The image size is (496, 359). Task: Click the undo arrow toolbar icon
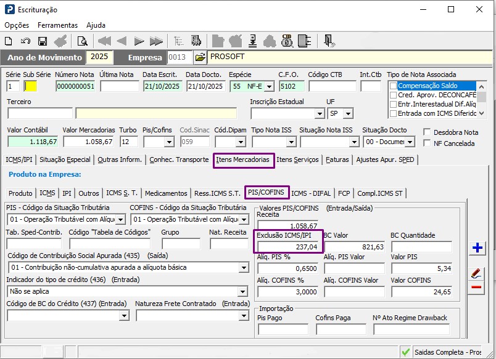26,41
